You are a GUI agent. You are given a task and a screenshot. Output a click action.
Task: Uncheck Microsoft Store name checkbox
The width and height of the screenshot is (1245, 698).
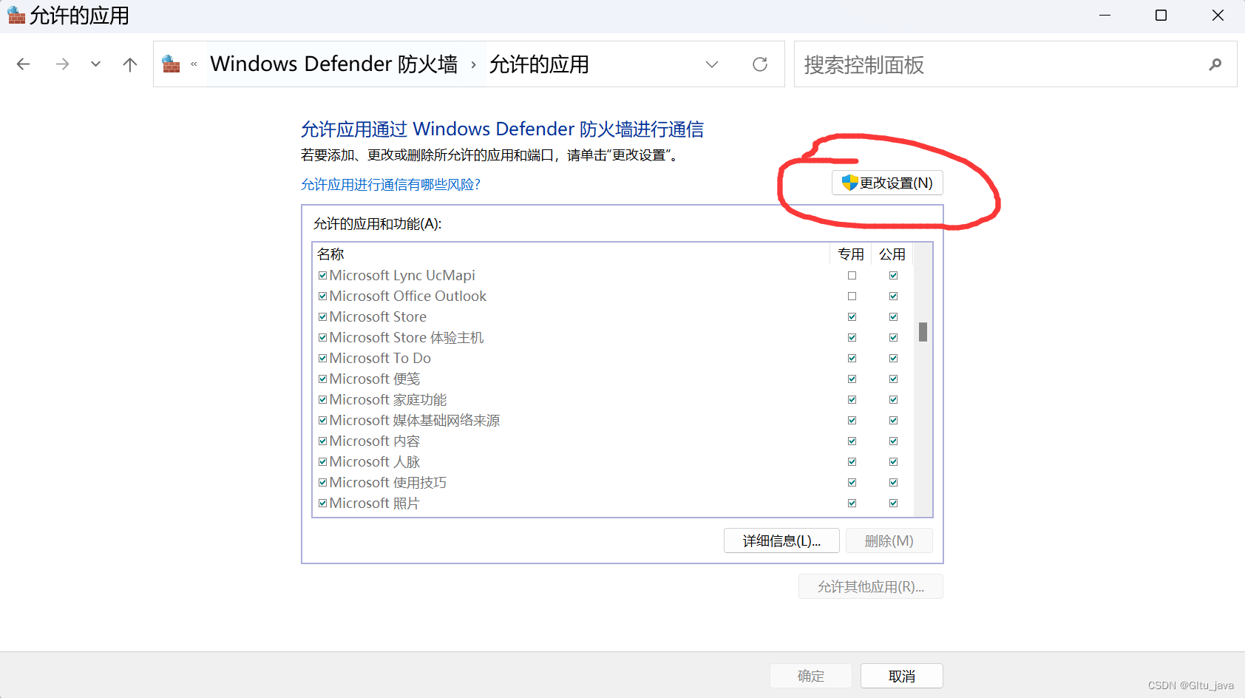point(322,316)
